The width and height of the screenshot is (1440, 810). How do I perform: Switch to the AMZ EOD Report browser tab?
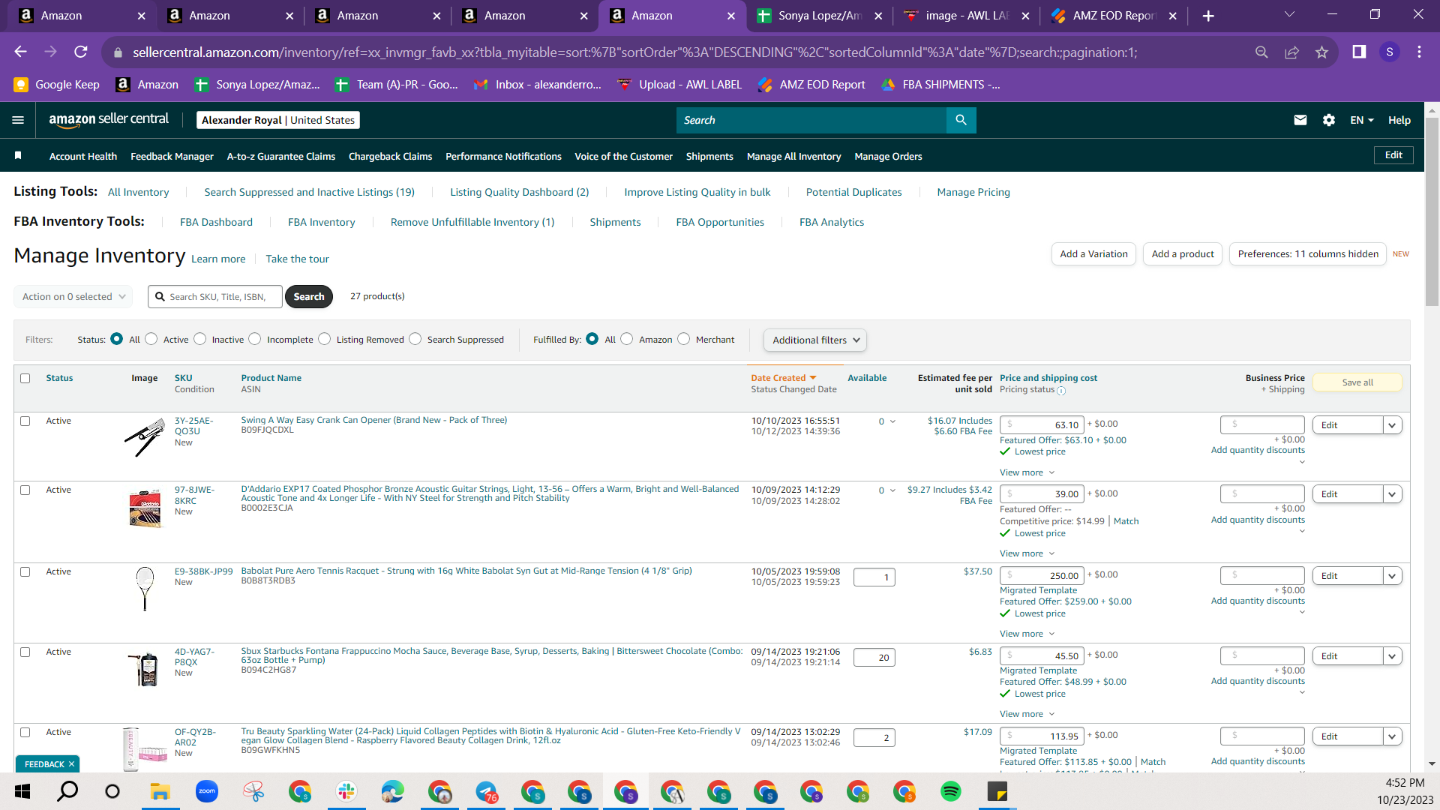(x=1114, y=16)
